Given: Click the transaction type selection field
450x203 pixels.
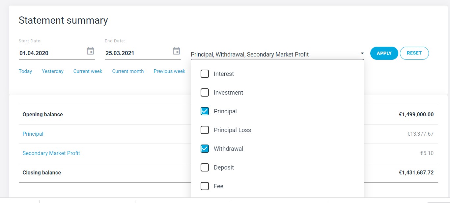Looking at the screenshot, I should 273,55.
